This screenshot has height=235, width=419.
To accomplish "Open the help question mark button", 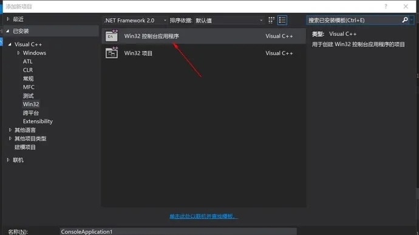I will 386,7.
